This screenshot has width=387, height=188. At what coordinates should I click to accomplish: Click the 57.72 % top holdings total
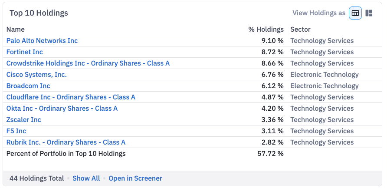[270, 154]
